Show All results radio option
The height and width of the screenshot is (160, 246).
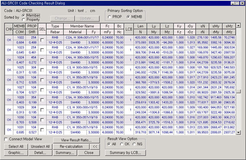pyautogui.click(x=109, y=144)
